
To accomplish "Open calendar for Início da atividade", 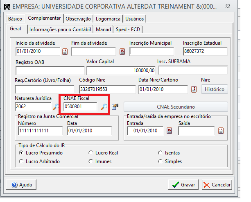I will point(65,52).
